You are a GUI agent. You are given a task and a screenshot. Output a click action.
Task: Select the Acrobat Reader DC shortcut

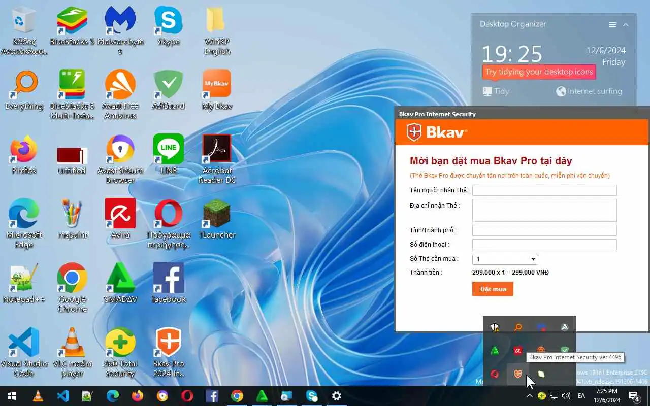point(217,159)
